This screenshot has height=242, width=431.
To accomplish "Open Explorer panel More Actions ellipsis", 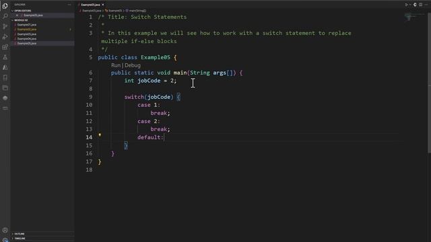I will 69,5.
